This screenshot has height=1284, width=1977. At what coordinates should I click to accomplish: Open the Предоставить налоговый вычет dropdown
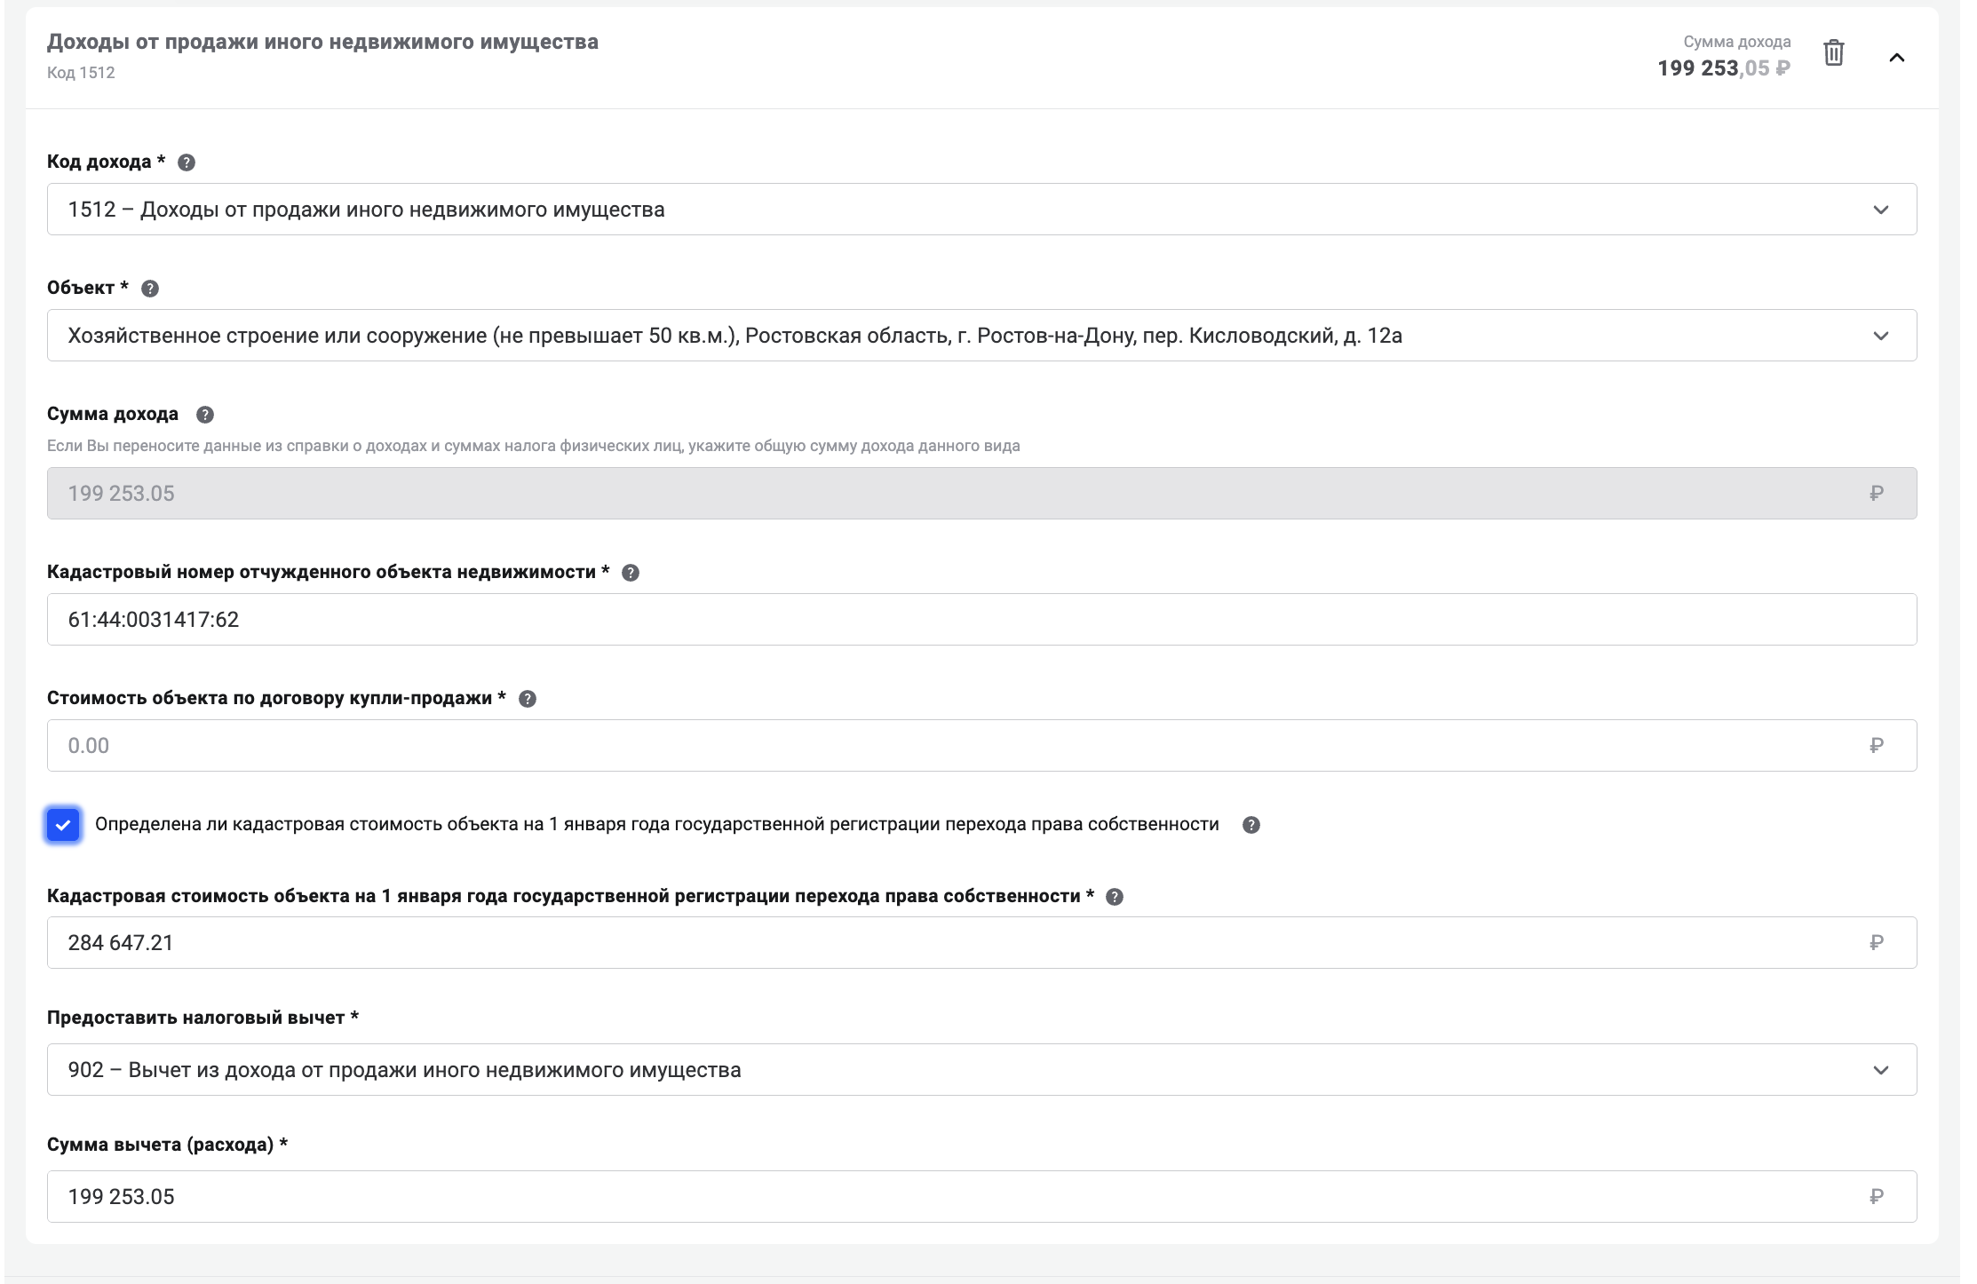[981, 1070]
